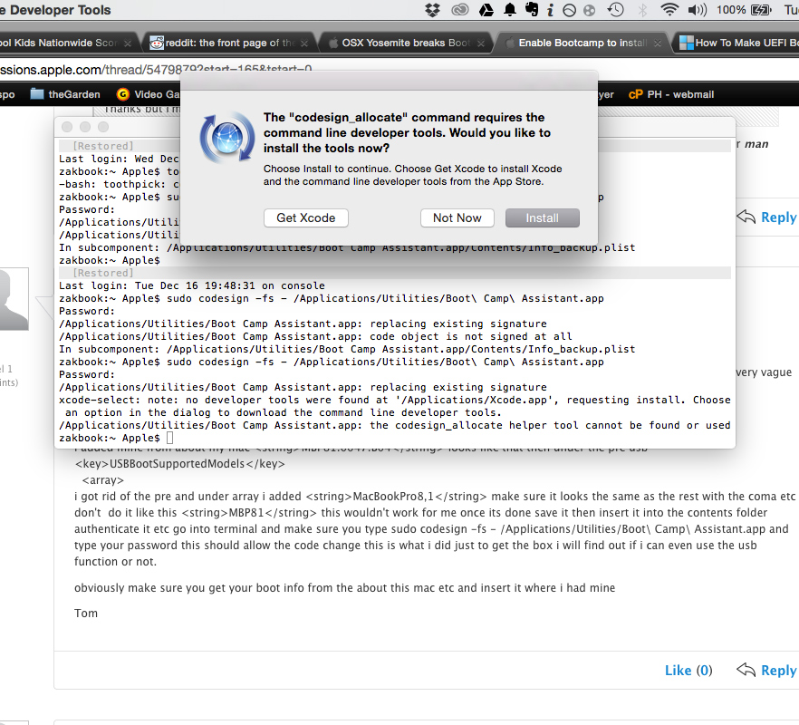Viewport: 799px width, 725px height.
Task: Click the 'Tom' signature text
Action: click(85, 613)
